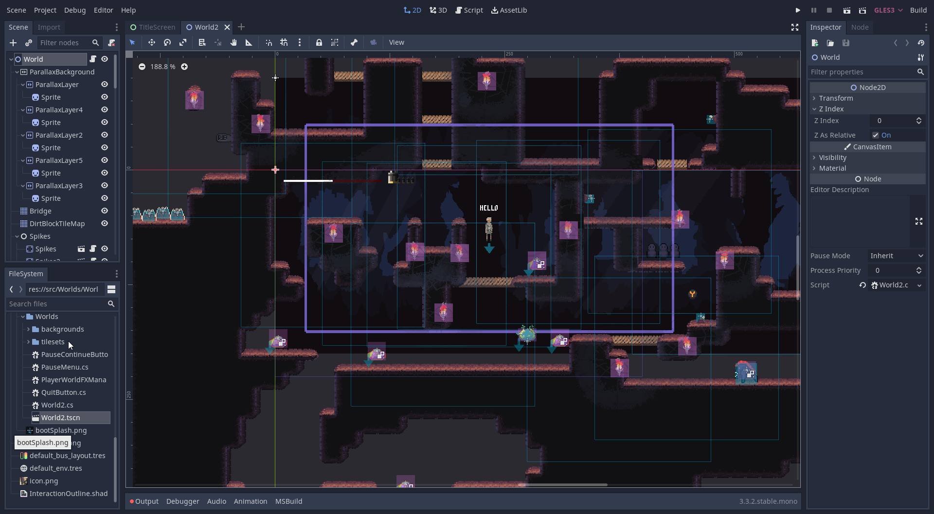The image size is (934, 514).
Task: Toggle visibility of ParallaxLayer node
Action: (105, 84)
